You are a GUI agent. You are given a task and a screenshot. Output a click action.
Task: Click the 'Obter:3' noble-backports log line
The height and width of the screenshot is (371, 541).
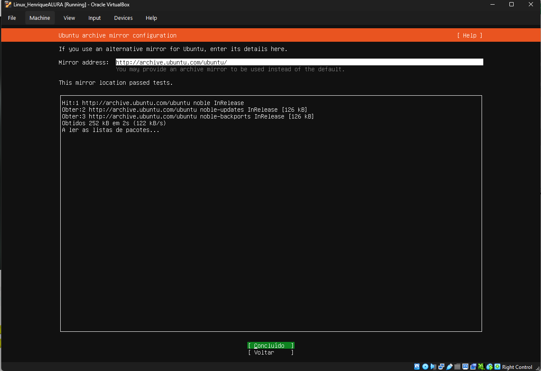pos(188,116)
